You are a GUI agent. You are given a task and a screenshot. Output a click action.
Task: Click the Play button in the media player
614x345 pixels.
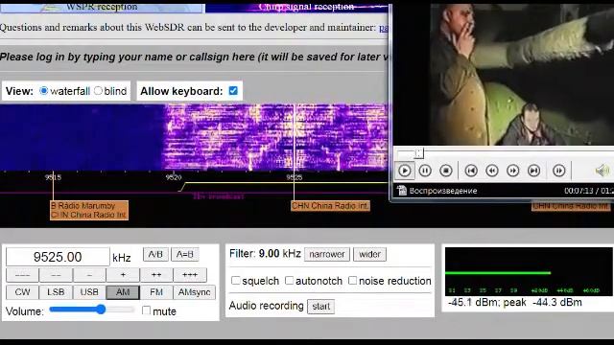tap(405, 171)
